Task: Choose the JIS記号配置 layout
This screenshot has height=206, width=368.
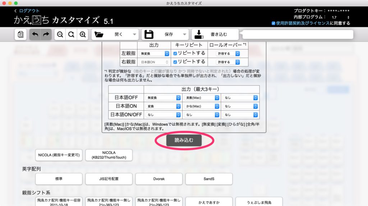Action: tap(109, 179)
